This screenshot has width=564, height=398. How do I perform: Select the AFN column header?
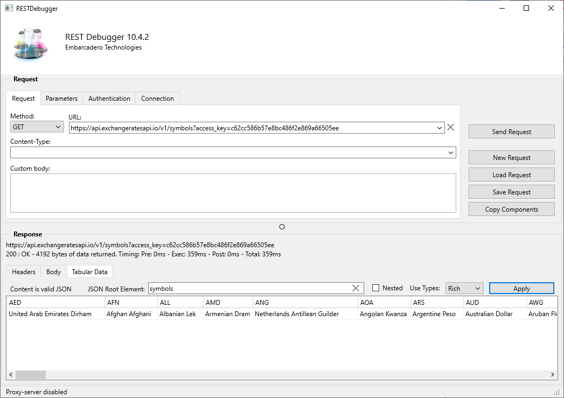[x=131, y=302]
